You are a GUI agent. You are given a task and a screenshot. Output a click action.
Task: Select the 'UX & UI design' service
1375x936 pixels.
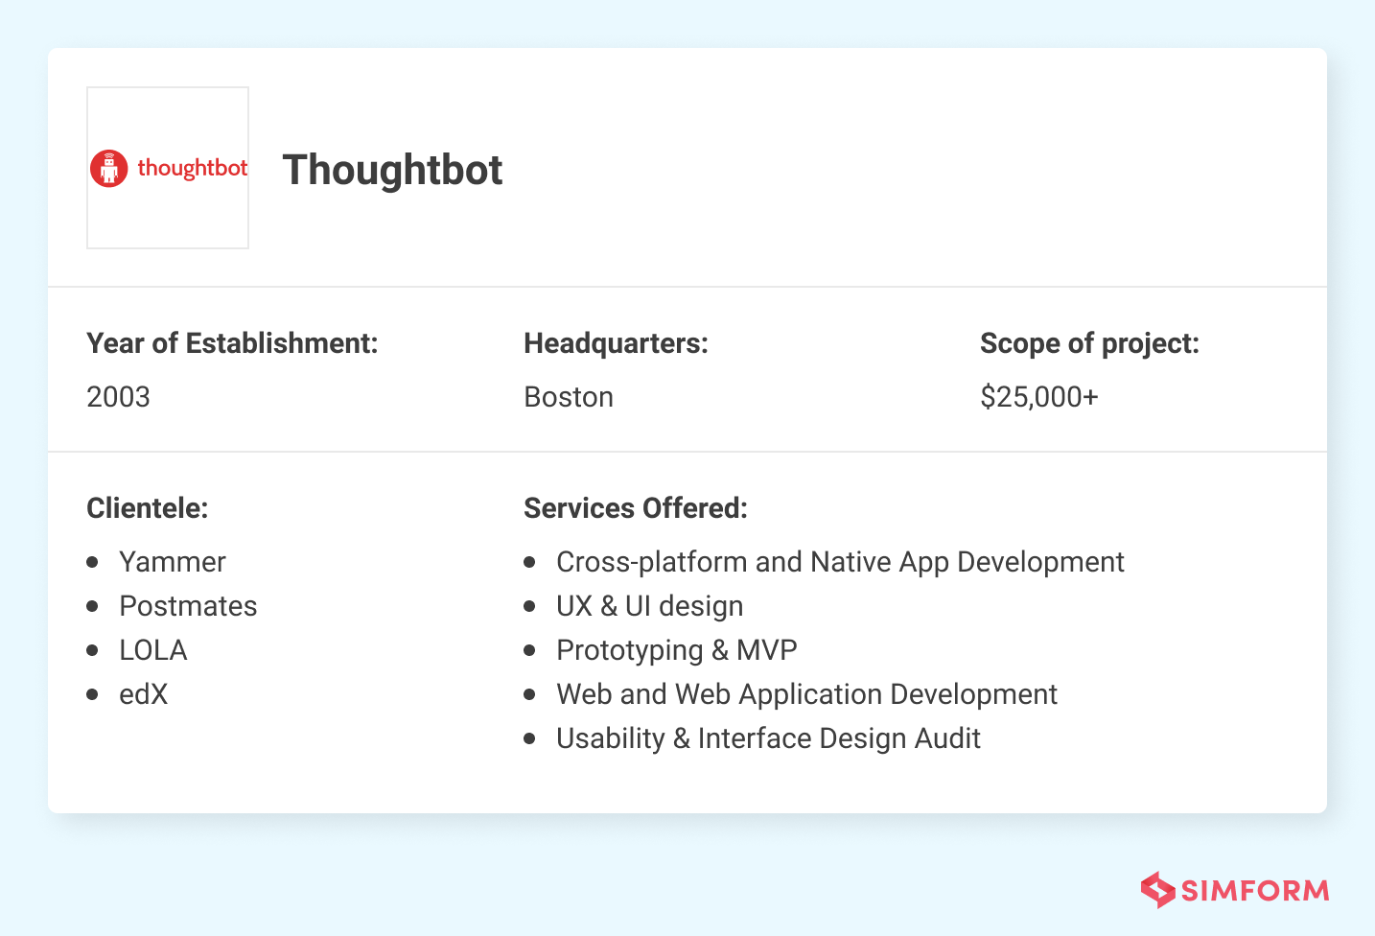click(x=650, y=606)
